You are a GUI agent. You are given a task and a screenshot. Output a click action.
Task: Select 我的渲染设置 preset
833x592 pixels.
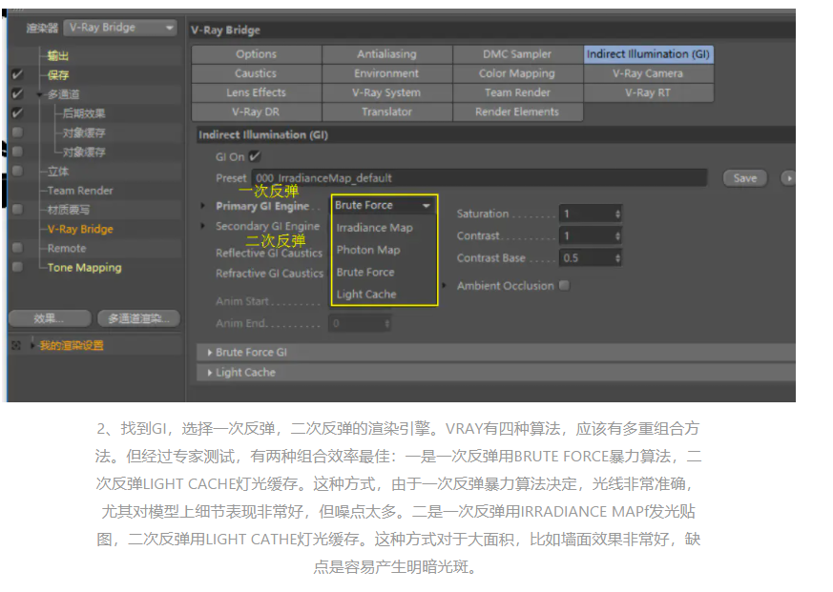pyautogui.click(x=72, y=346)
